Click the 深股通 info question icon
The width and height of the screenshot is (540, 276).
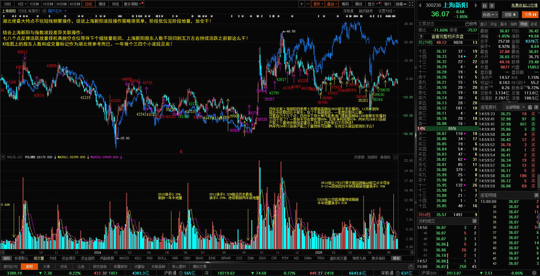point(398,273)
